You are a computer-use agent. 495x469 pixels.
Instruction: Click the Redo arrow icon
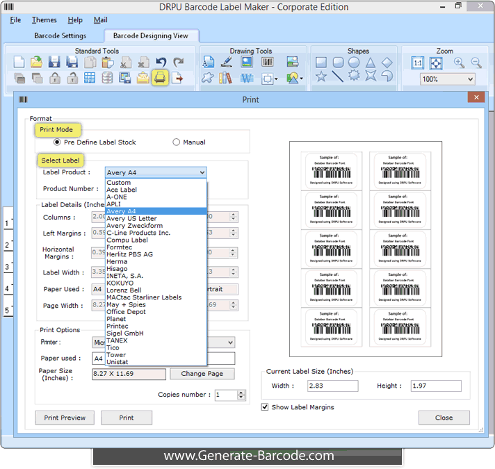tap(179, 62)
